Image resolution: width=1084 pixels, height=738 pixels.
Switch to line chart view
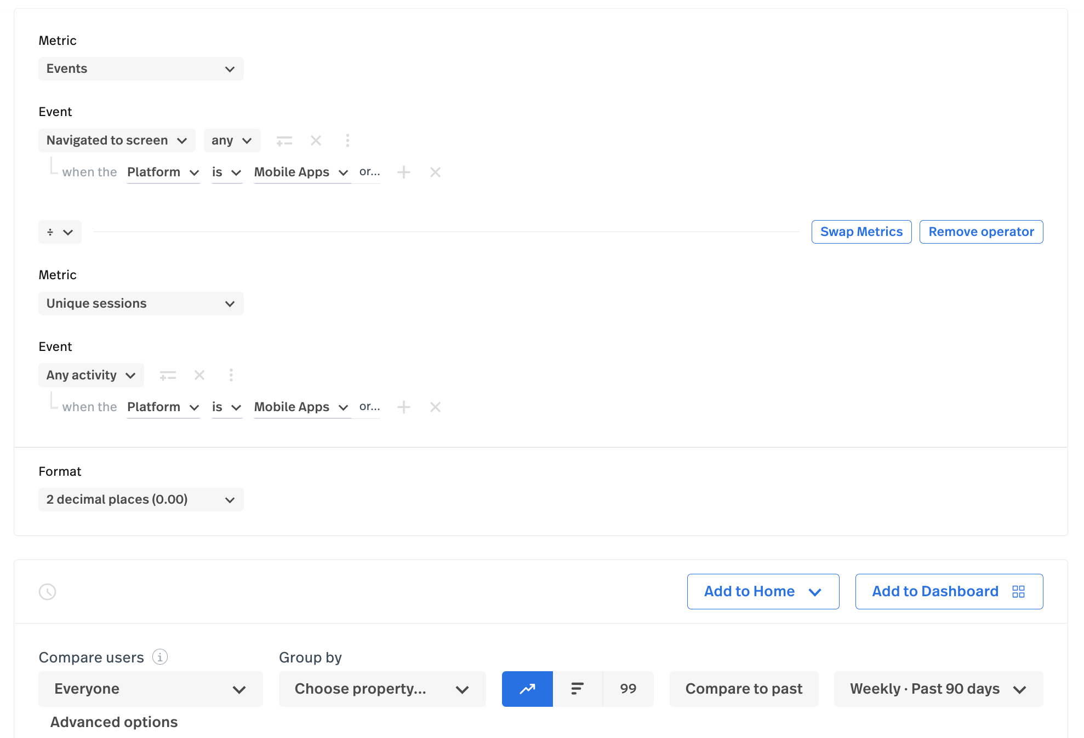point(527,689)
